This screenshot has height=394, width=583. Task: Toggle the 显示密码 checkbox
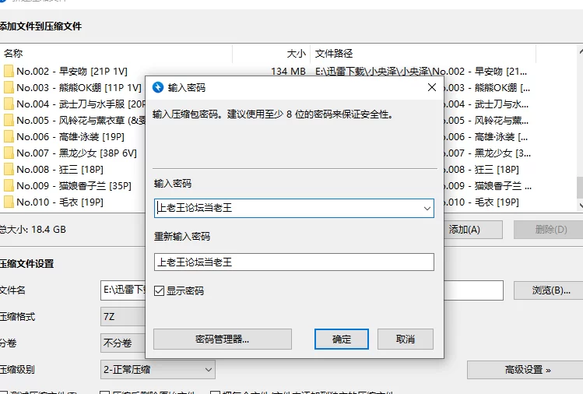[160, 291]
